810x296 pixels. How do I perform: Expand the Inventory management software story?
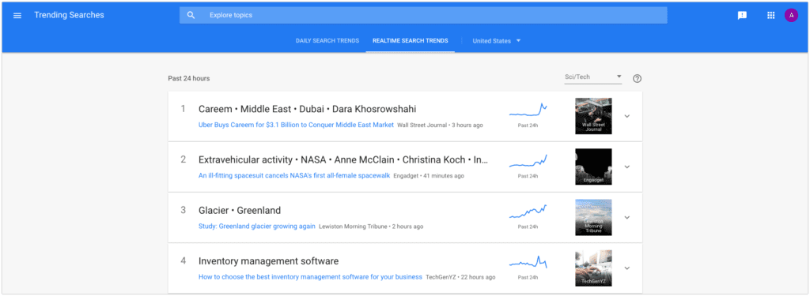click(627, 268)
